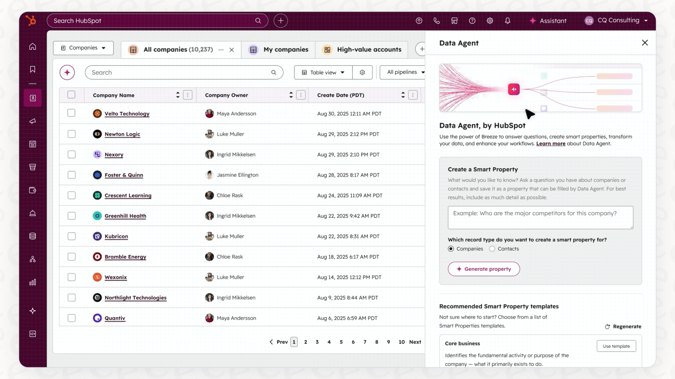Open the Reporting bar-chart icon in sidebar
This screenshot has width=675, height=379.
(x=33, y=282)
